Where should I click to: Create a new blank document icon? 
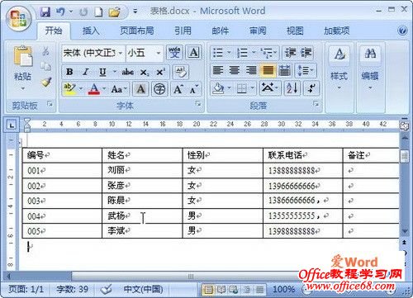coord(98,12)
